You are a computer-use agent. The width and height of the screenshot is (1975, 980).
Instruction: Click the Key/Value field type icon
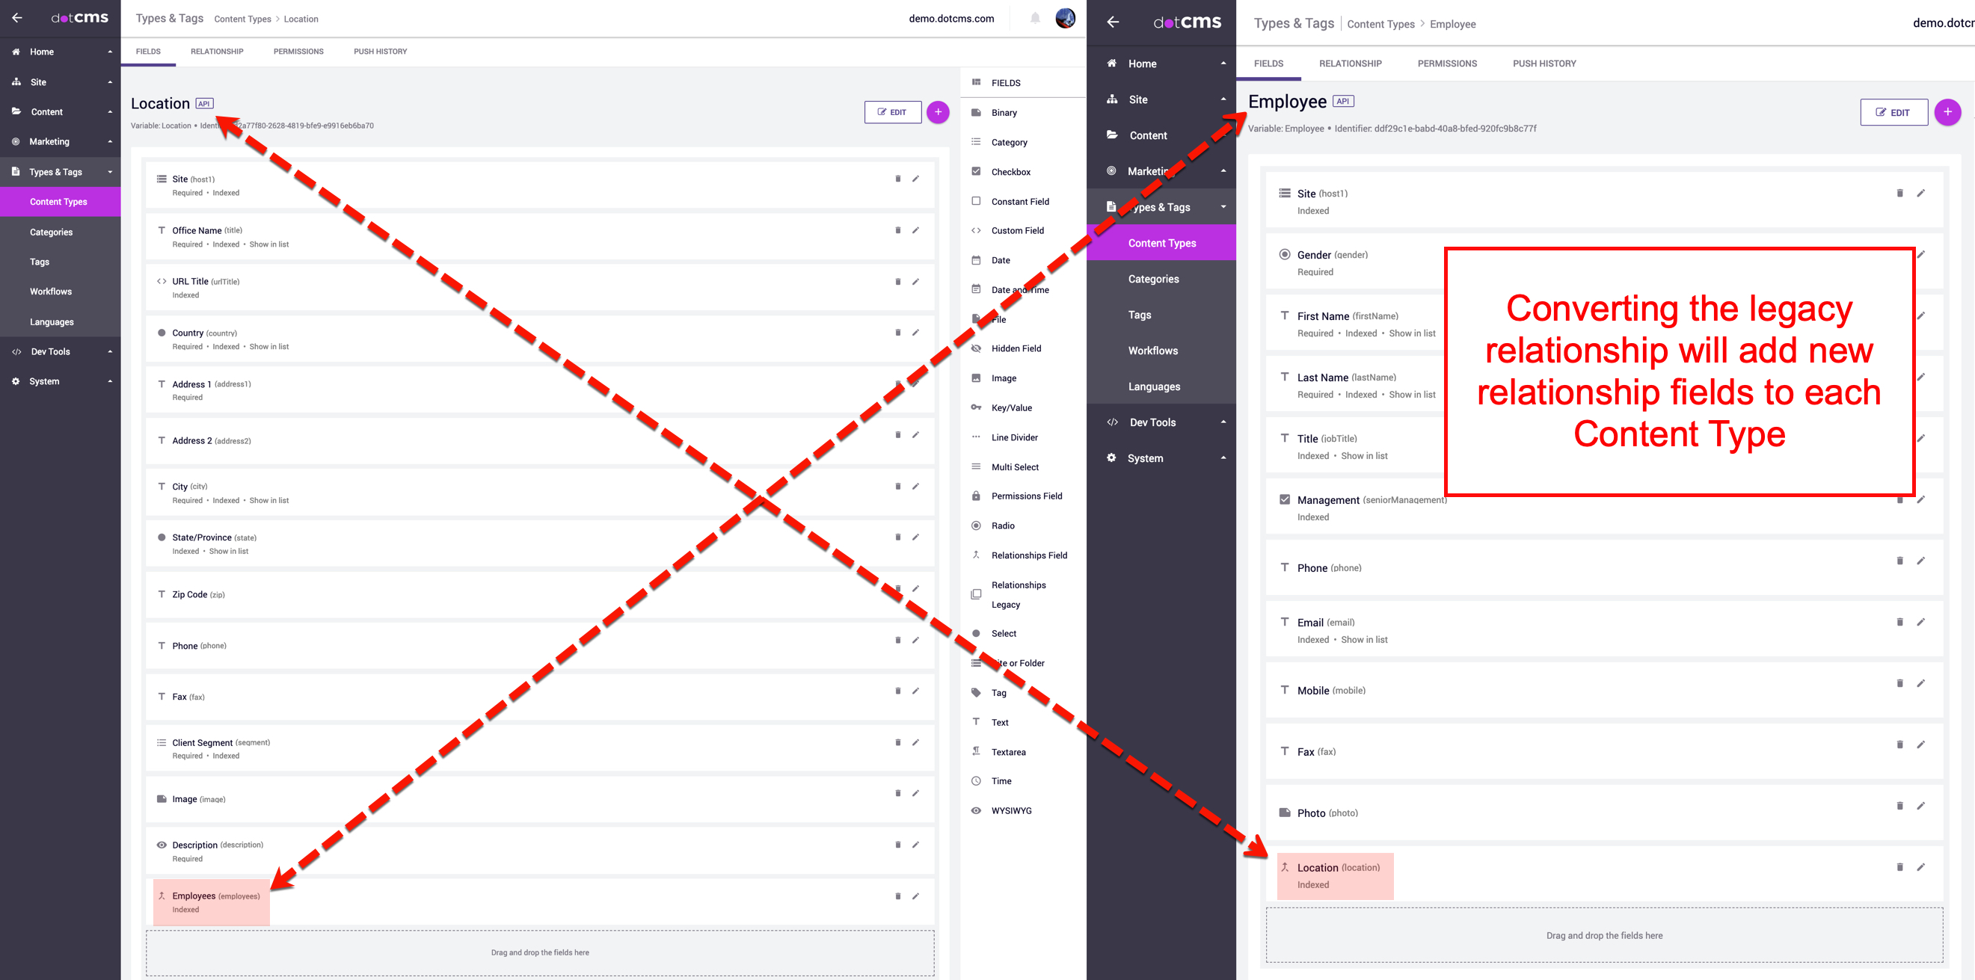979,408
